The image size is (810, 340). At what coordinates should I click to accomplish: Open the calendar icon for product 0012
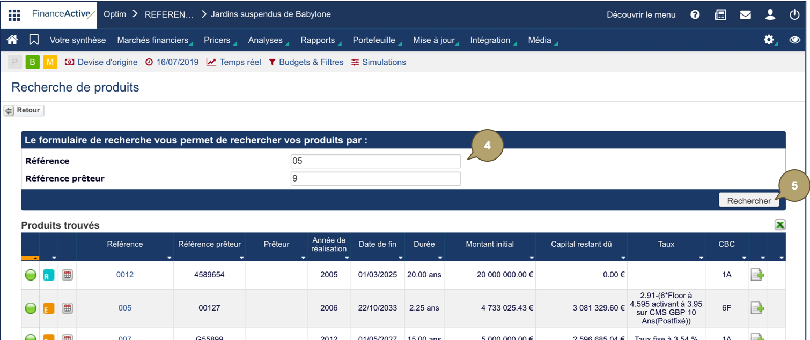(67, 274)
